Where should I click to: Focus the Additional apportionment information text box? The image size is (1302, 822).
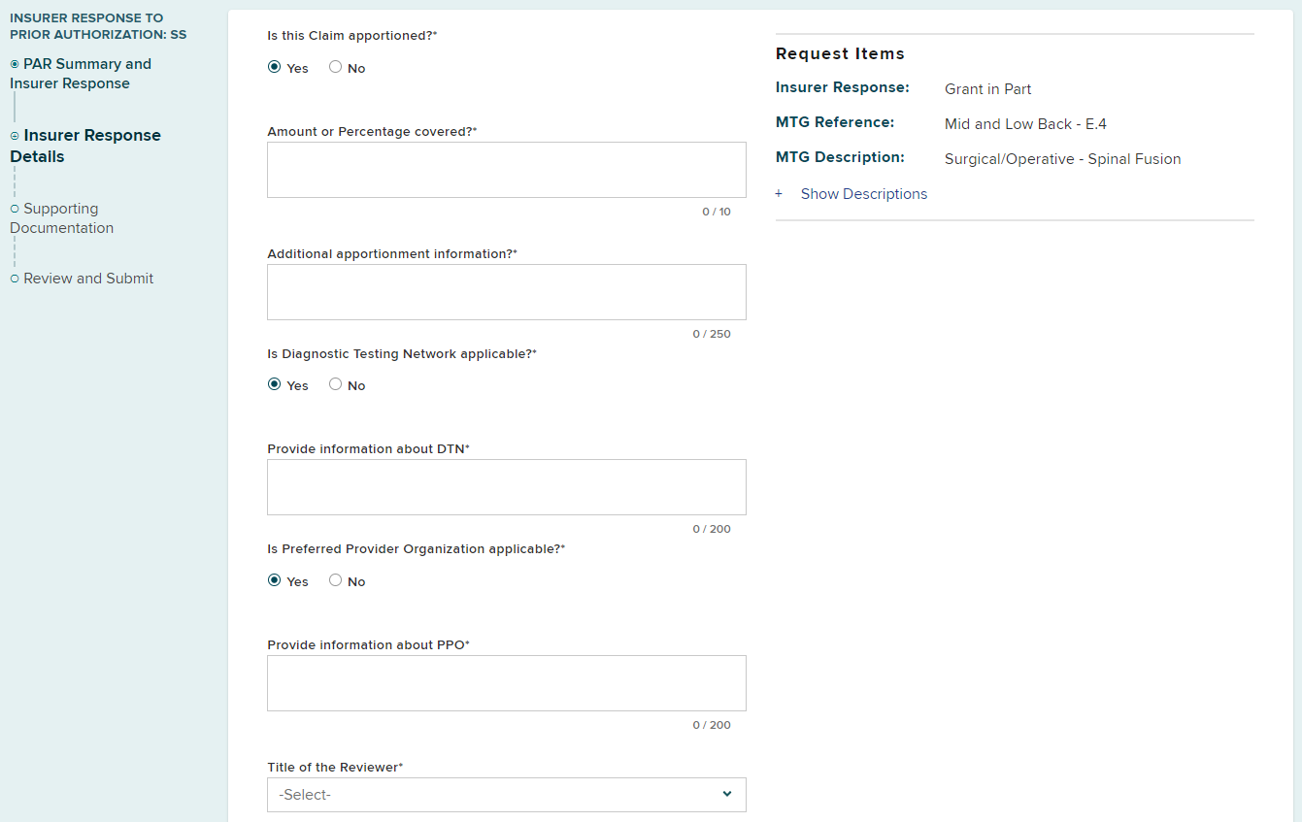coord(506,292)
